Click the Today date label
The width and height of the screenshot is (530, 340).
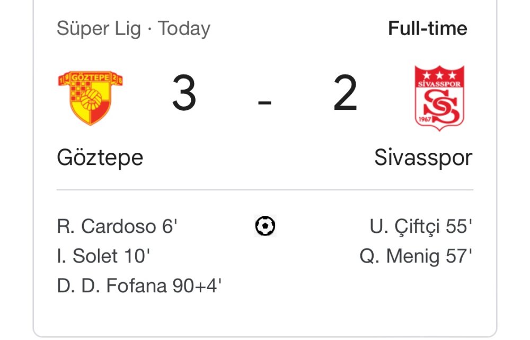[x=184, y=28]
